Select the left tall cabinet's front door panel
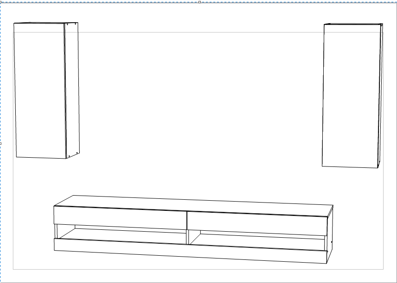 pos(40,91)
